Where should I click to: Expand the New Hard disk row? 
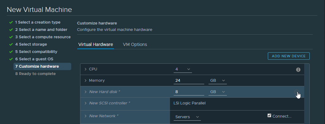point(86,92)
